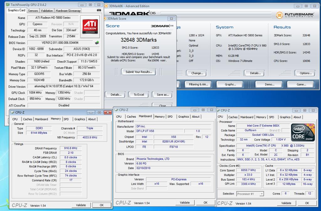
Task: Click the motherboard model DFI LP UT X58
Action: tap(159, 131)
